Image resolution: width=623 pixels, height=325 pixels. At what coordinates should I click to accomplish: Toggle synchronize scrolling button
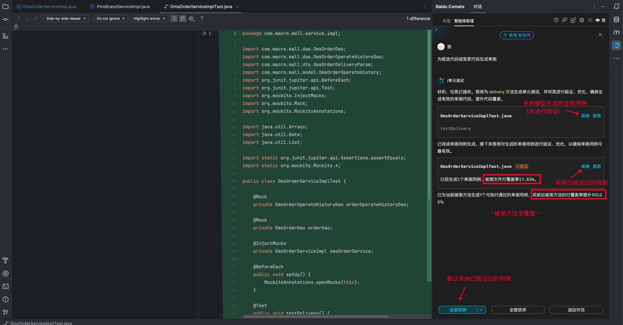pos(183,18)
